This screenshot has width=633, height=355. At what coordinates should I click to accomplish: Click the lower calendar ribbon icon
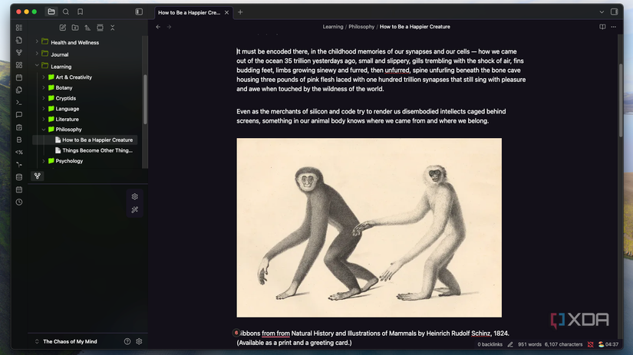point(19,189)
